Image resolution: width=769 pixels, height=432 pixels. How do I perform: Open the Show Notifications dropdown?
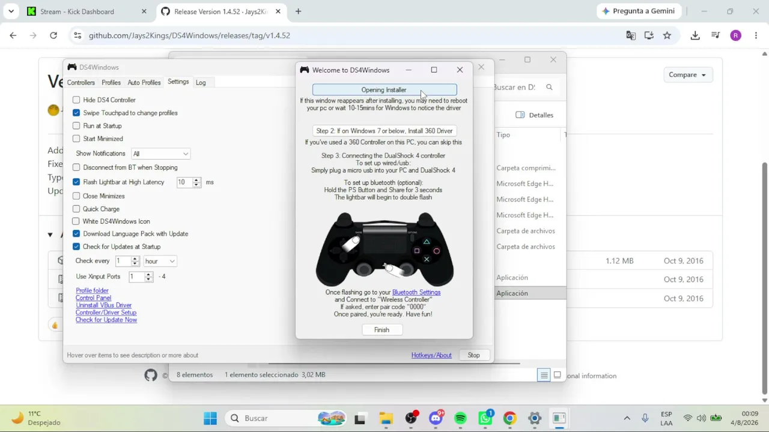pyautogui.click(x=160, y=154)
